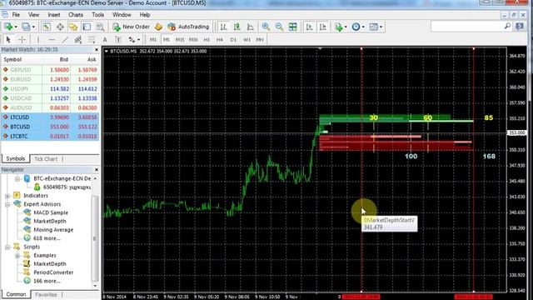This screenshot has width=533, height=300.
Task: Expand the Examples scripts folder
Action: 17,256
